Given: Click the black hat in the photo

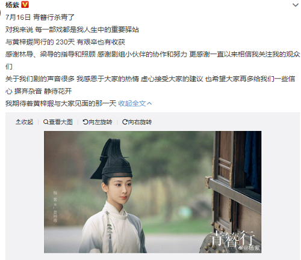Looking at the screenshot, I should pyautogui.click(x=112, y=159).
